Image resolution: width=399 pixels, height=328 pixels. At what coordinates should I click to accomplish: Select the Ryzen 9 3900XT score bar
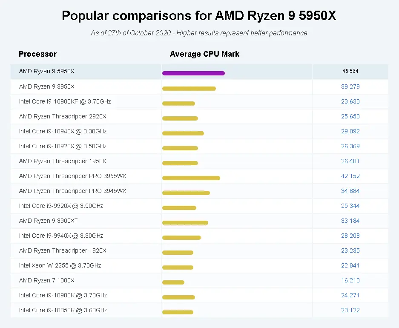(185, 223)
